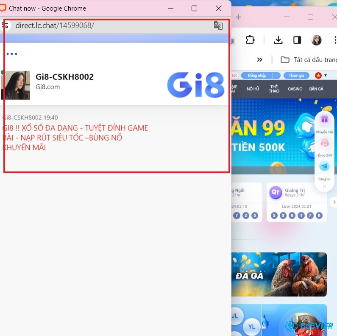Click the Quảng Trị lottery title text
Viewport: 337px width, 336px height.
[295, 190]
